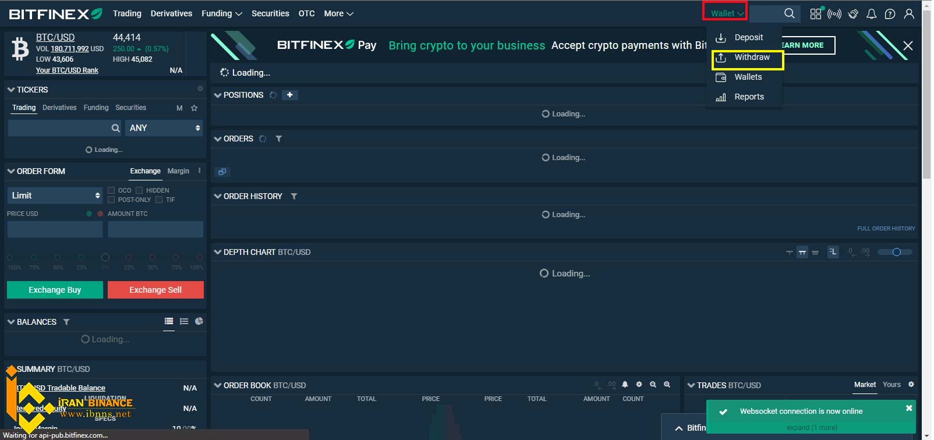Open the help question-mark icon
The height and width of the screenshot is (440, 934).
pyautogui.click(x=890, y=13)
